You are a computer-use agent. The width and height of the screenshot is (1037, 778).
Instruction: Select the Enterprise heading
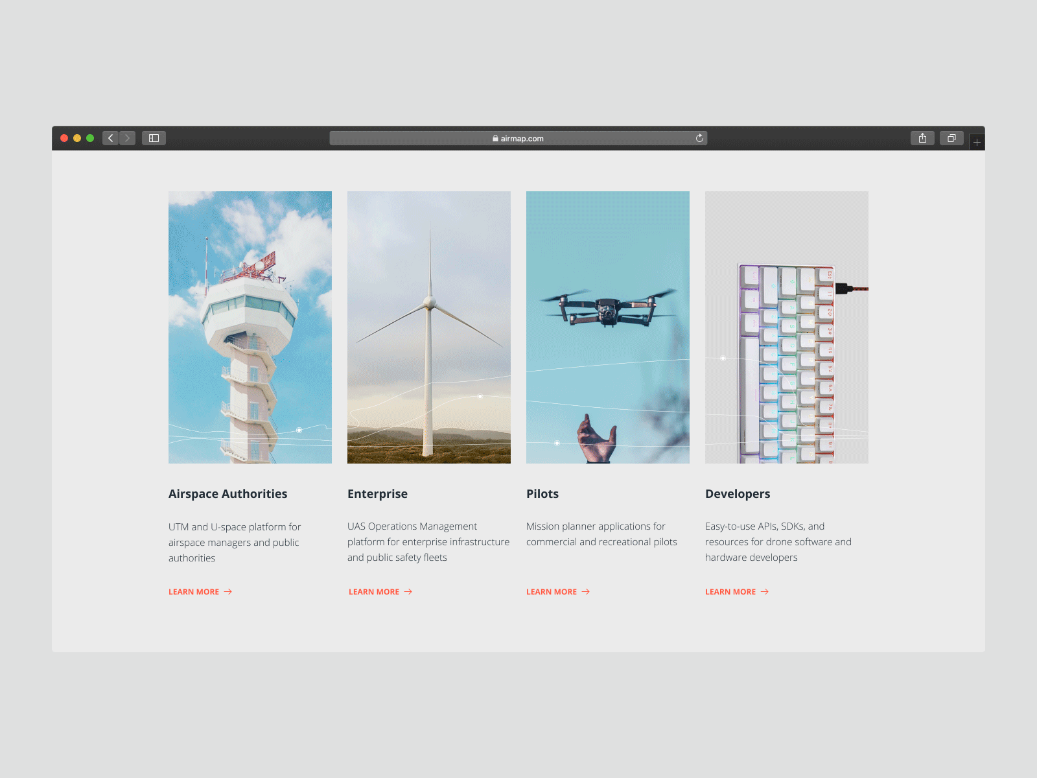378,493
